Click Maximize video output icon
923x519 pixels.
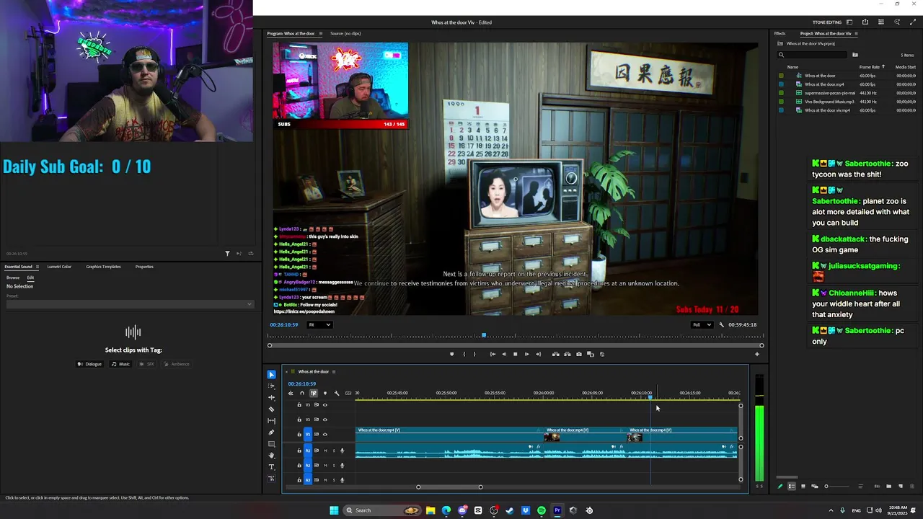[x=913, y=22]
